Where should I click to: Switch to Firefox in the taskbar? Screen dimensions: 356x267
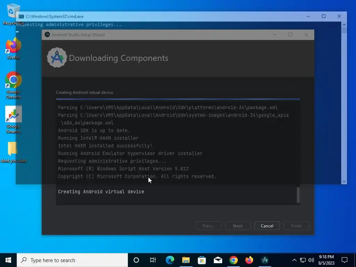coord(249,260)
